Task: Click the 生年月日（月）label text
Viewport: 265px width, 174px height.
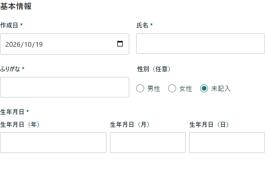Action: [x=130, y=125]
